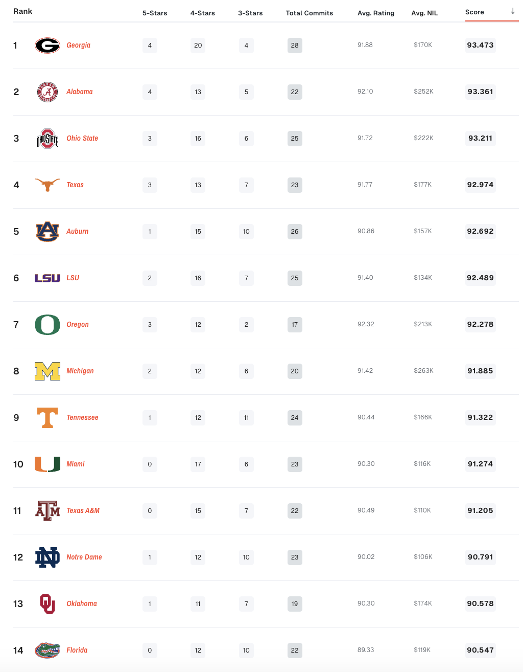Click LSU's total commits badge
Image resolution: width=523 pixels, height=672 pixels.
[x=295, y=278]
